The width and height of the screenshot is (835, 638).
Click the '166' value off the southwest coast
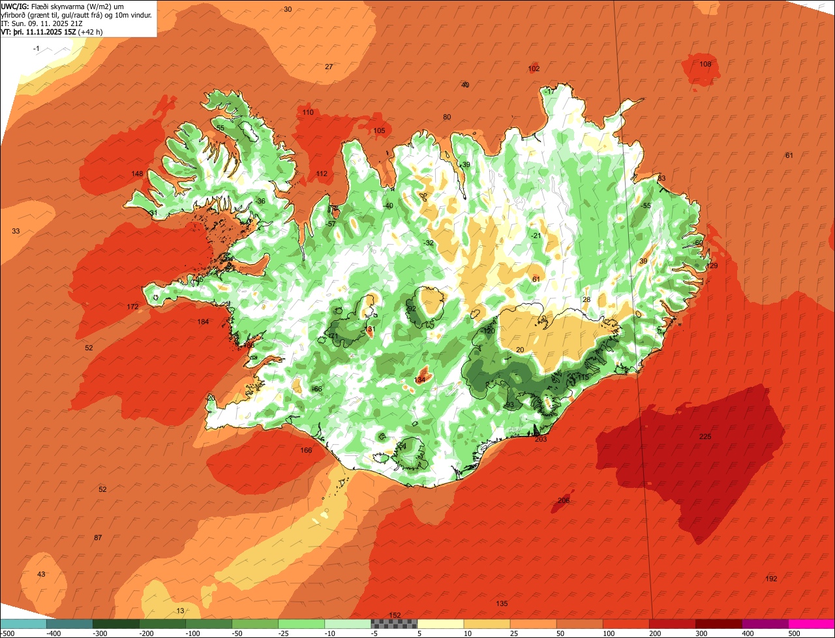point(306,450)
